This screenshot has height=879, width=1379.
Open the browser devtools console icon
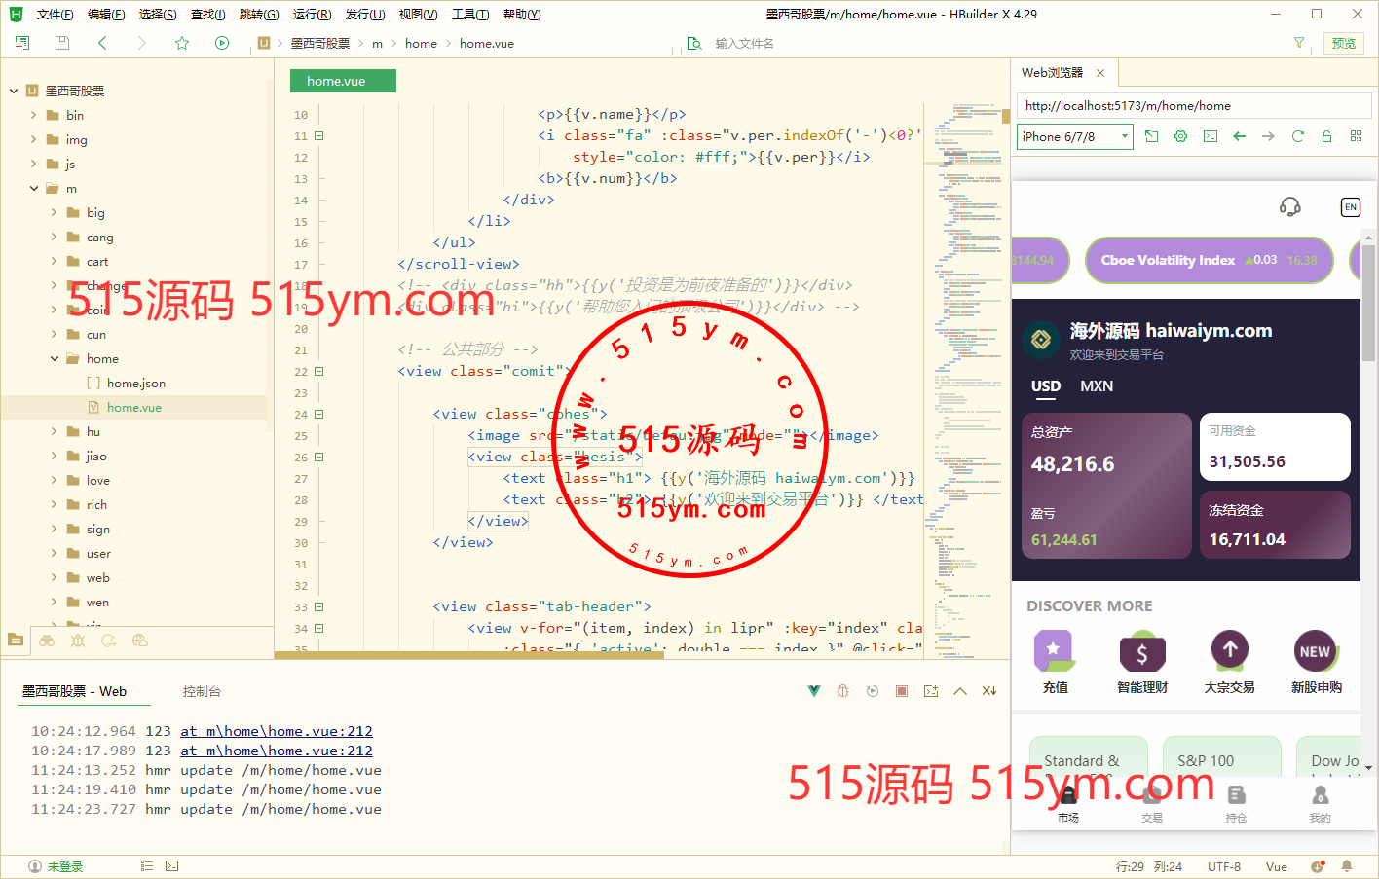[x=1210, y=136]
